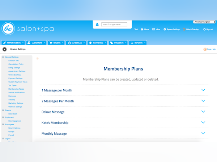Open the Products menu
Viewport: 217px width, 162px height.
point(118,43)
